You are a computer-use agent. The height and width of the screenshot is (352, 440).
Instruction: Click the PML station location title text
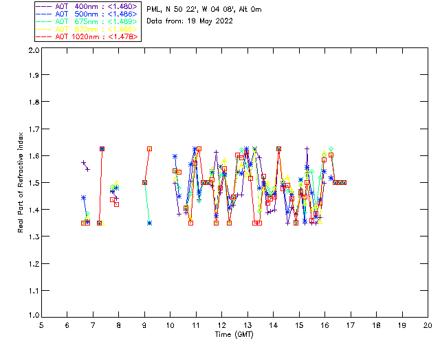point(204,10)
